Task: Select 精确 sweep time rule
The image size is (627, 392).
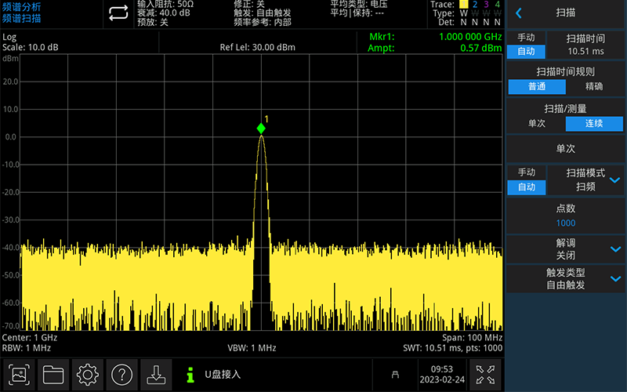Action: (594, 86)
